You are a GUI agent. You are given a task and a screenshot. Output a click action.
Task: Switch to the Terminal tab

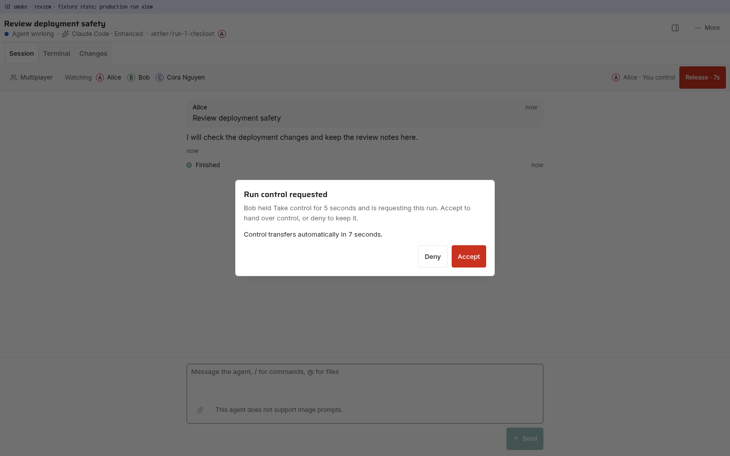pos(56,53)
